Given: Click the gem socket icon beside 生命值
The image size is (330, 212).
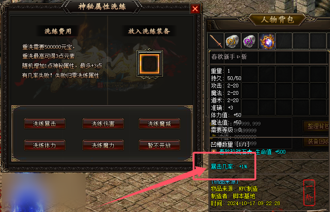Looking at the screenshot, I should click(x=214, y=152).
